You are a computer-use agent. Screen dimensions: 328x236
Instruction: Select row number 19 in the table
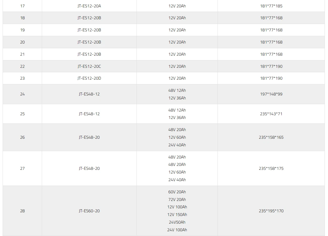pyautogui.click(x=22, y=30)
